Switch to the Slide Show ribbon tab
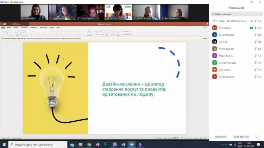 pyautogui.click(x=43, y=27)
